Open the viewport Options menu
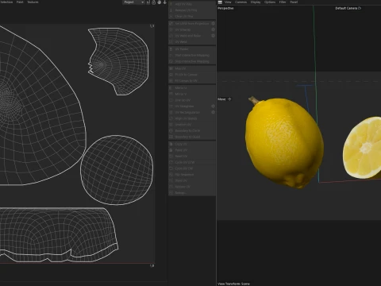The image size is (381, 286). click(x=270, y=2)
